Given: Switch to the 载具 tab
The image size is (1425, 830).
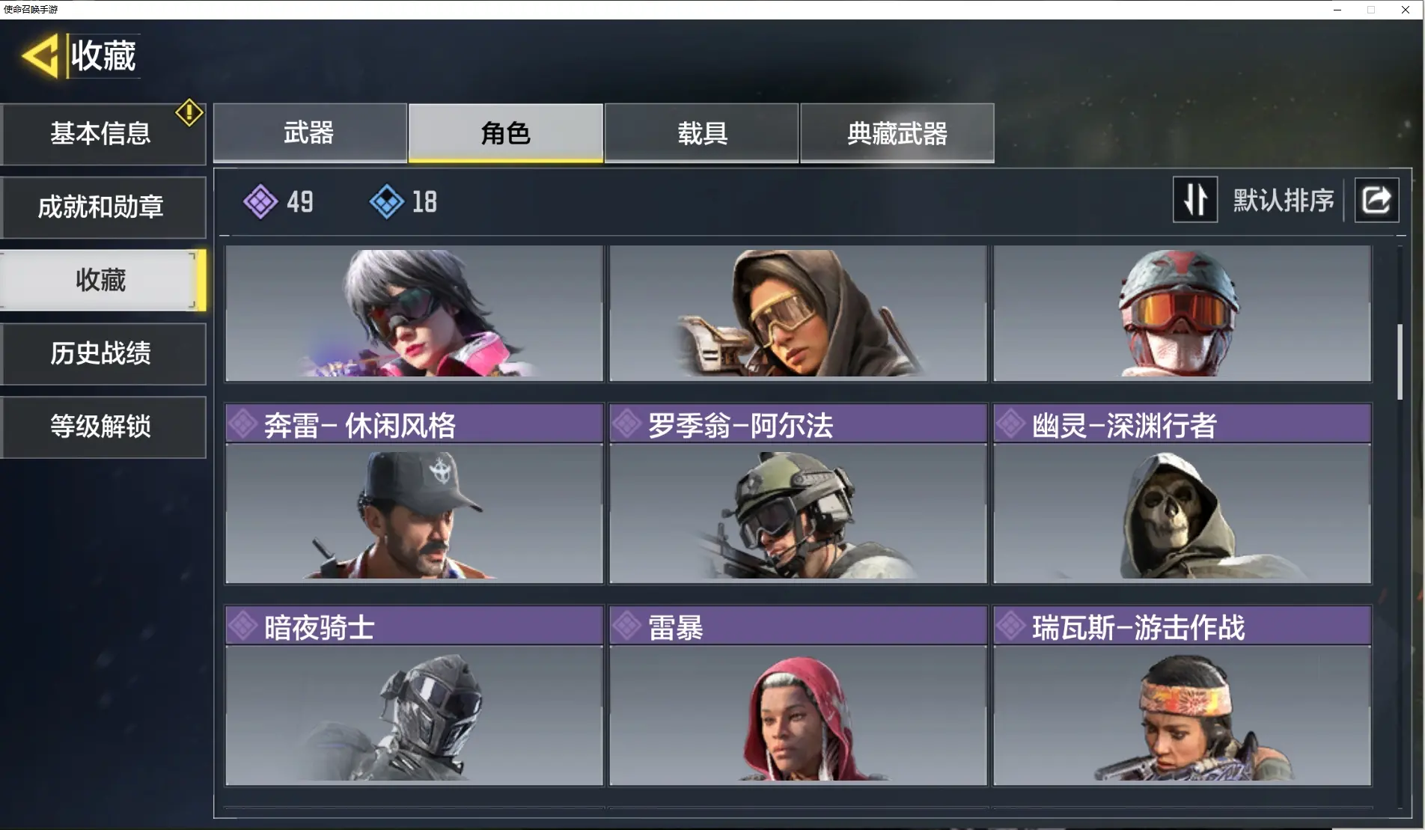Looking at the screenshot, I should pyautogui.click(x=701, y=133).
